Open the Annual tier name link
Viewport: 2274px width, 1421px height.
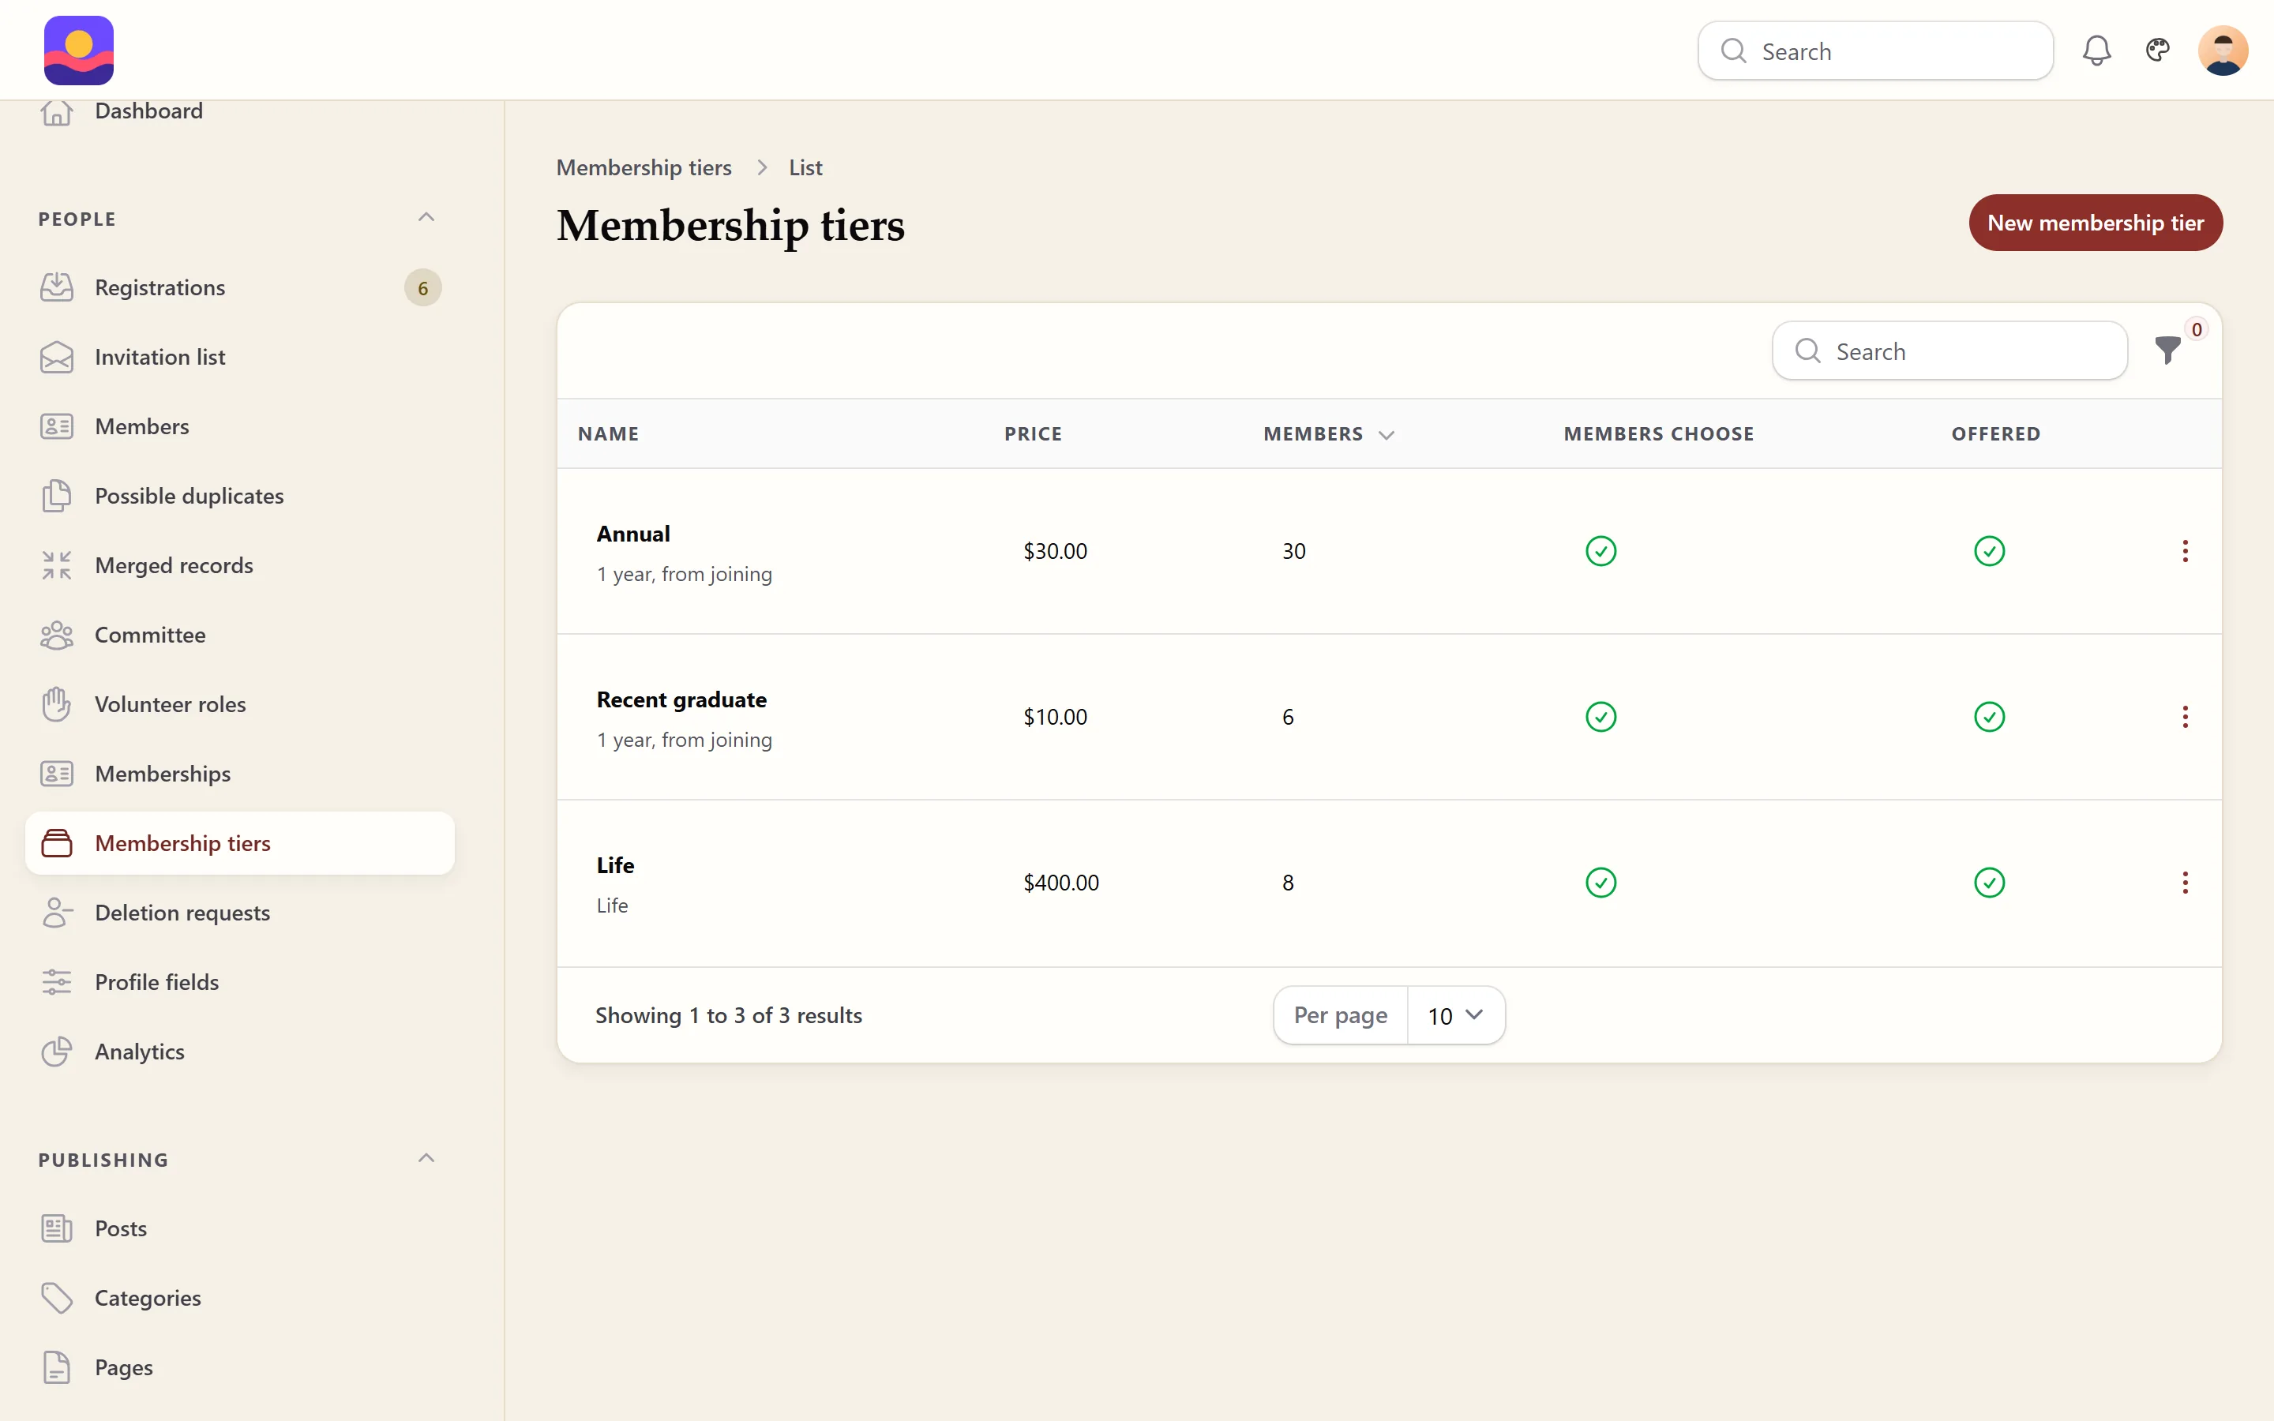point(633,534)
